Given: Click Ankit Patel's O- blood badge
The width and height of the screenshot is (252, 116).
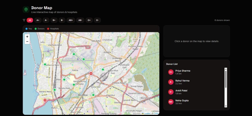Looking at the screenshot, I should [x=171, y=92].
